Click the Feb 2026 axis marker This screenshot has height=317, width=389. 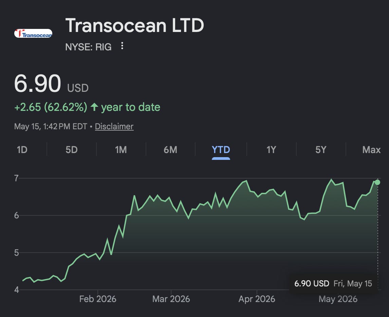(x=98, y=299)
